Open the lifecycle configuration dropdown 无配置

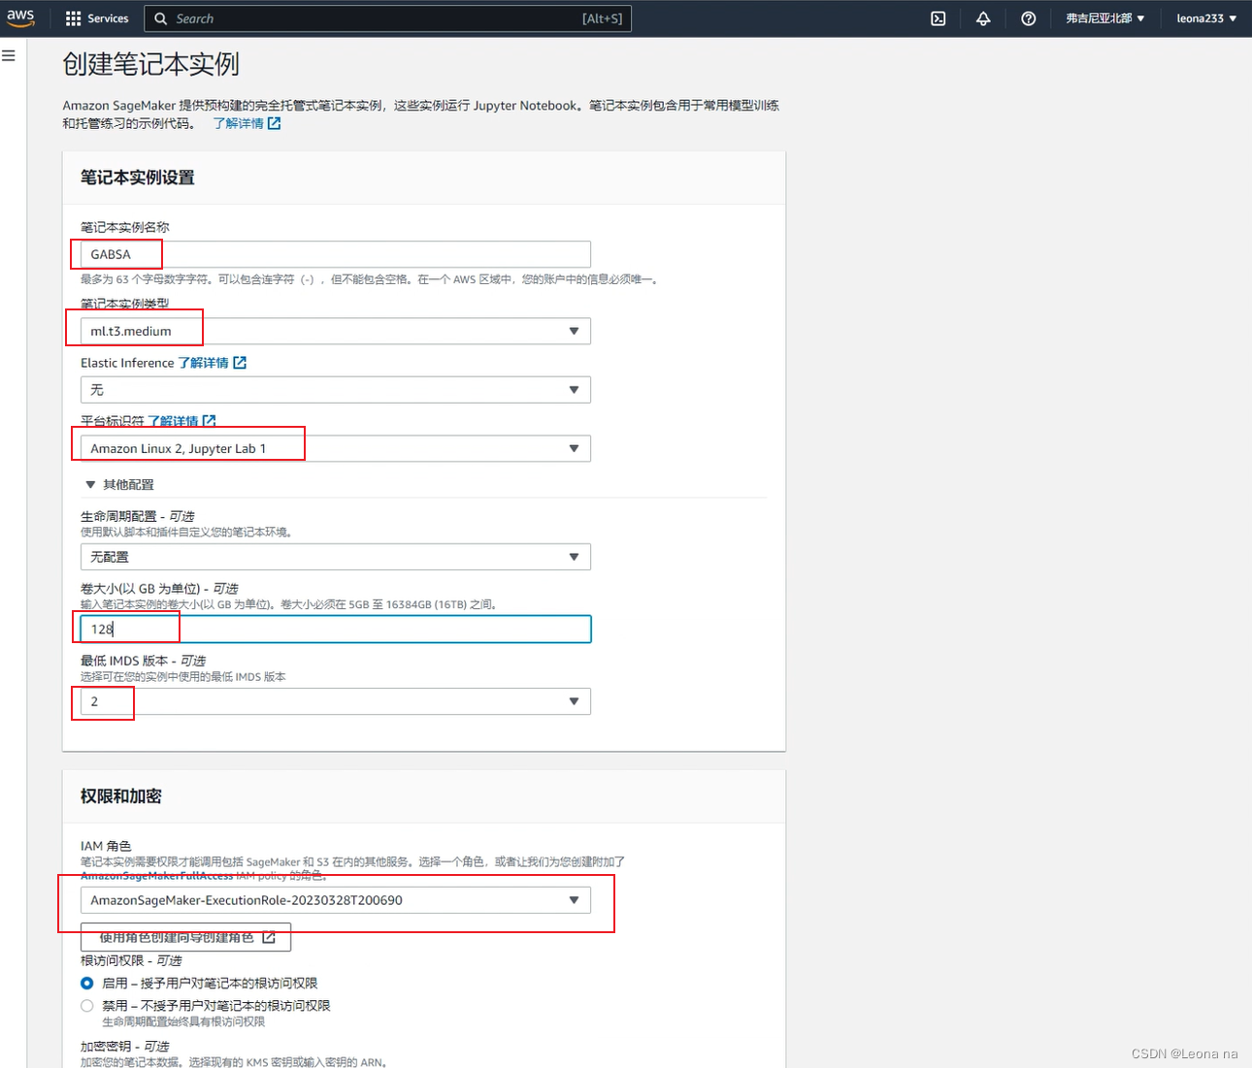[x=336, y=557]
